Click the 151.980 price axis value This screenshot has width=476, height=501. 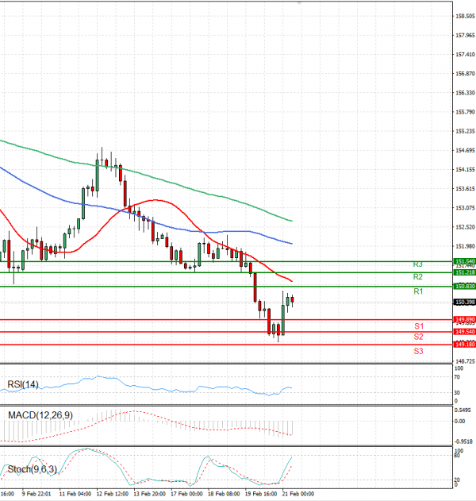pyautogui.click(x=465, y=246)
